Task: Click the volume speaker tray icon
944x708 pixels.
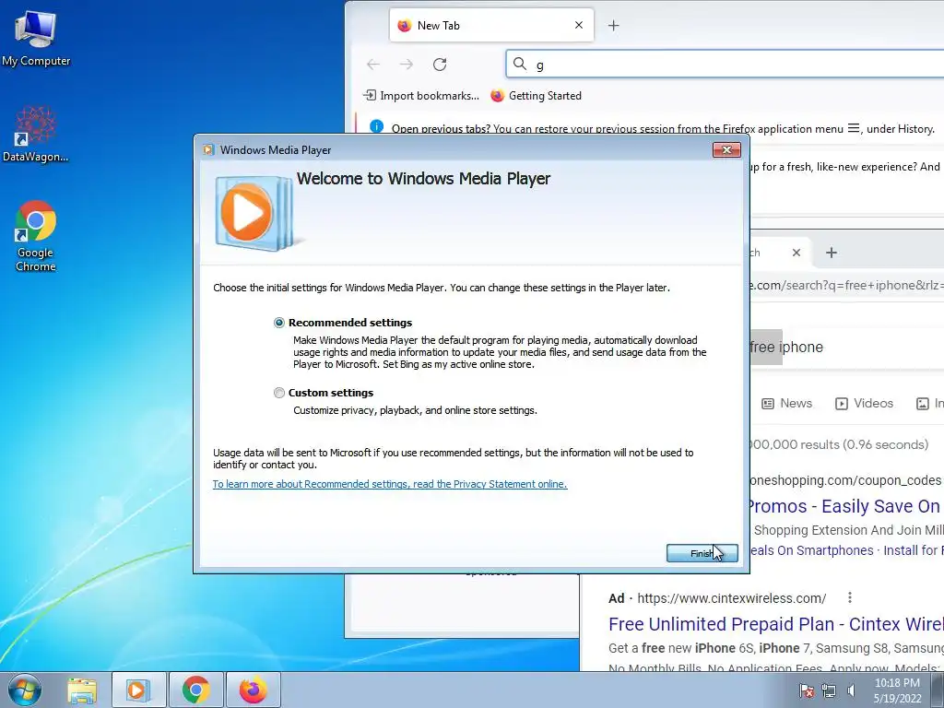Action: [851, 690]
